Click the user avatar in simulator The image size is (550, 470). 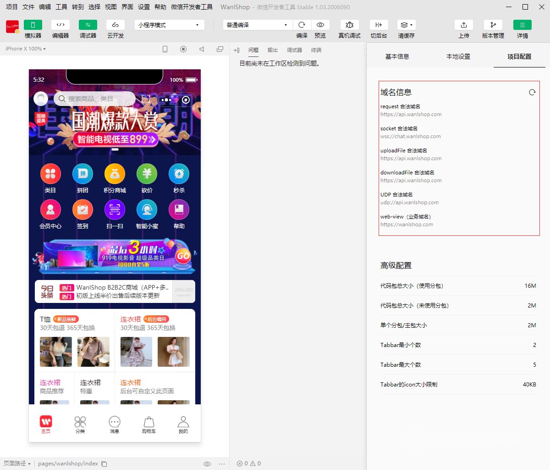coord(41,99)
